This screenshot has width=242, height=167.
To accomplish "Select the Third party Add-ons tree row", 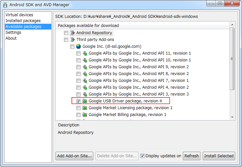I will point(95,40).
